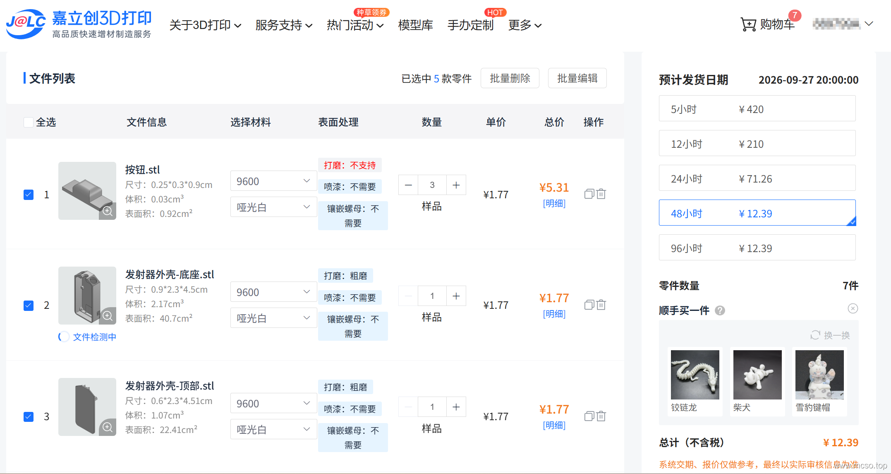
Task: Open 9600 material dropdown for 发射器外壳-顶部.stl
Action: pyautogui.click(x=273, y=403)
